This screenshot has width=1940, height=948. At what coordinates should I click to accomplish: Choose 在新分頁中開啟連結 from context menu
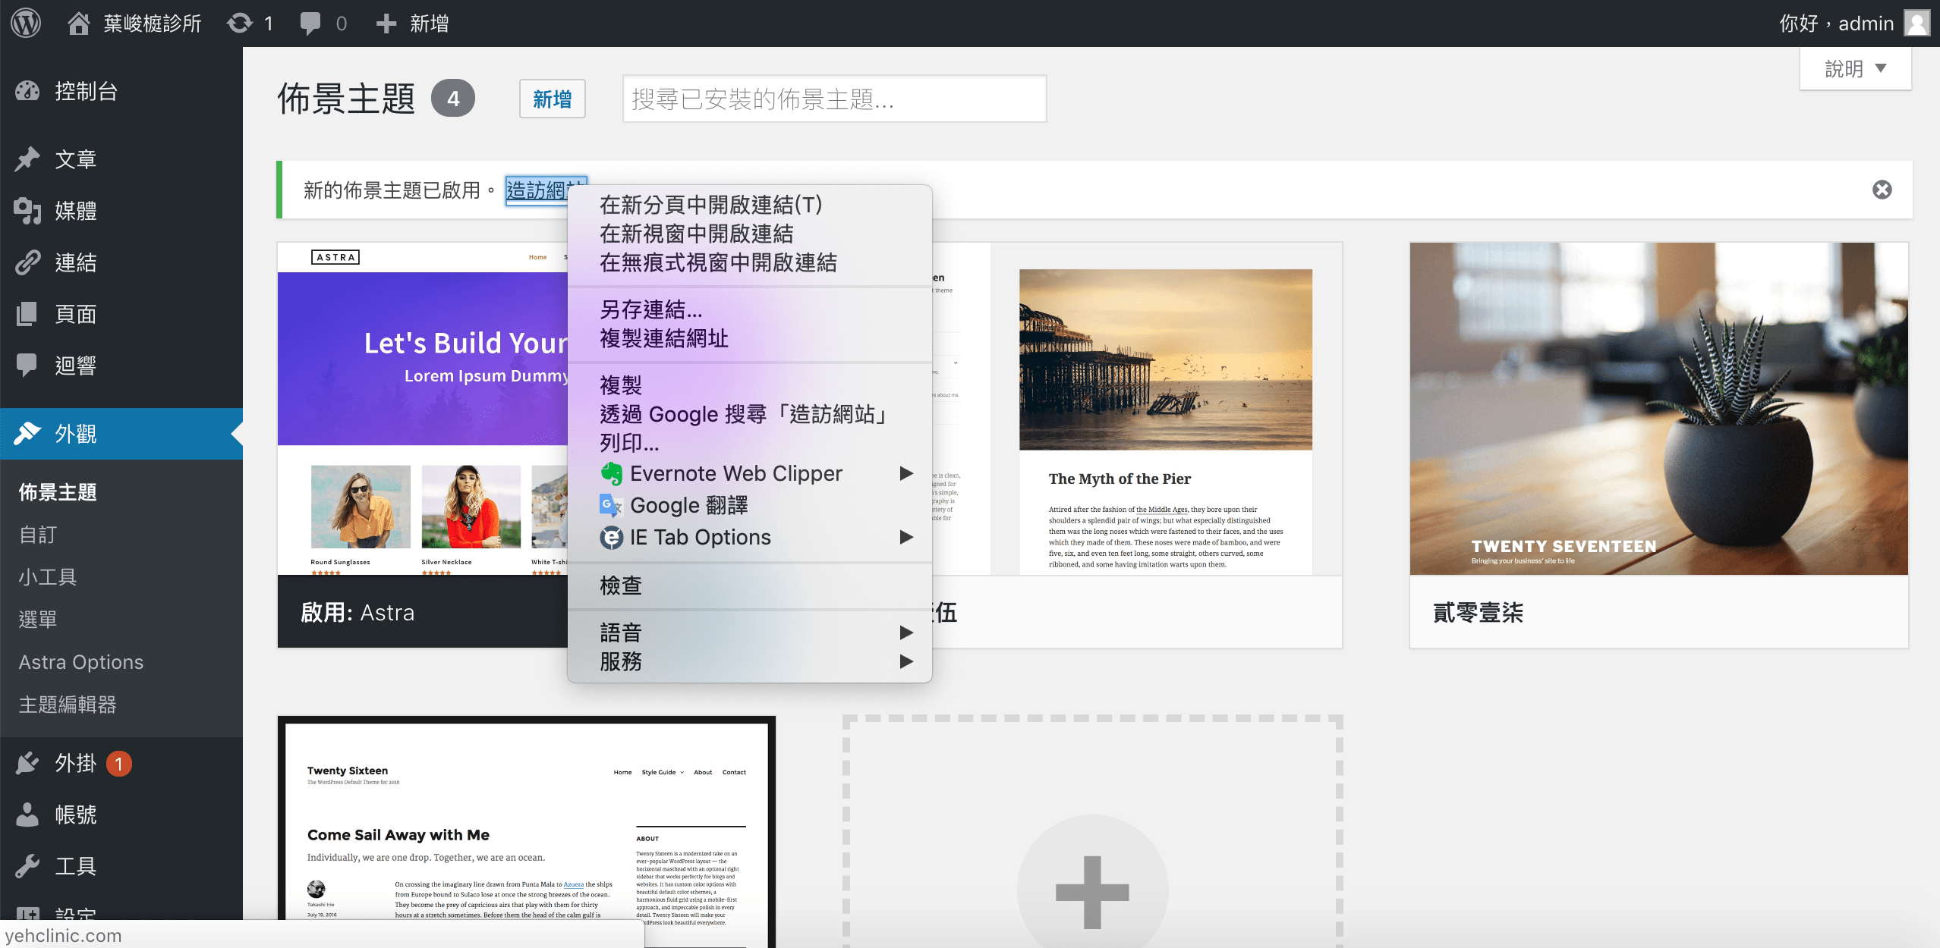(710, 205)
